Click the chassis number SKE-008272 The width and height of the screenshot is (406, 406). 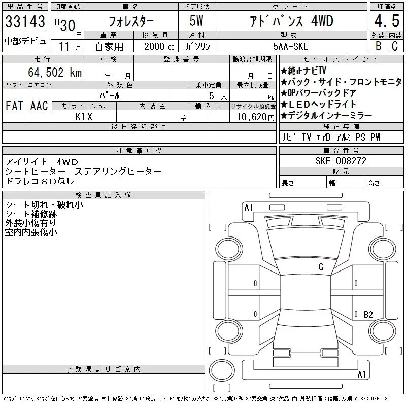[341, 161]
